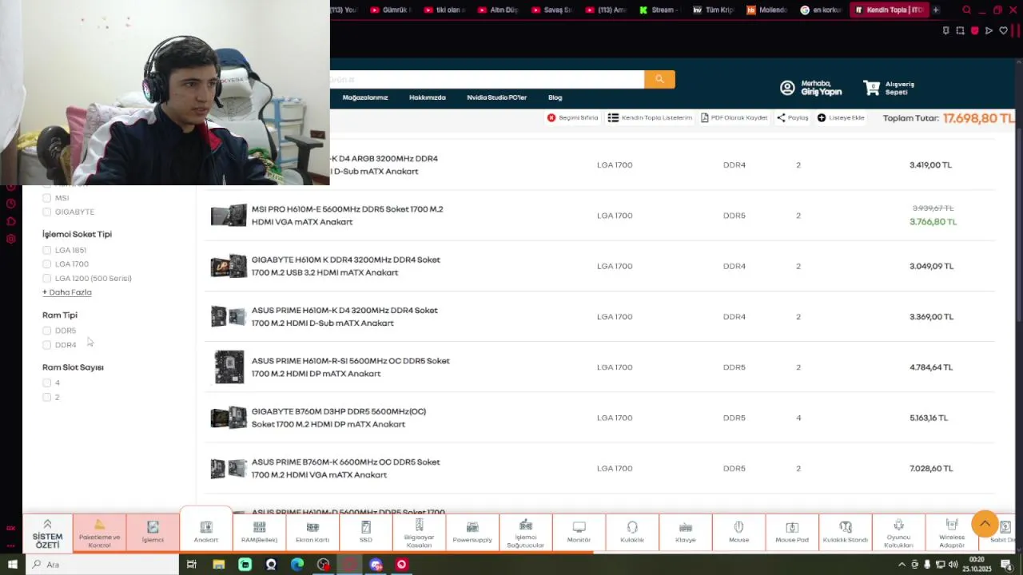Check the 4 ram slot filter

pos(46,383)
